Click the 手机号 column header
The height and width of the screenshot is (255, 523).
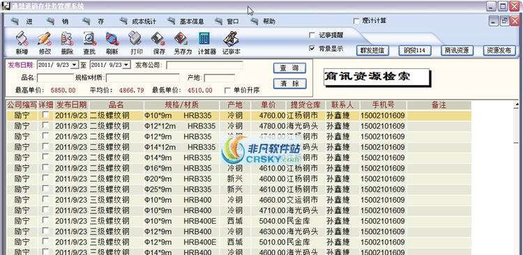click(383, 105)
